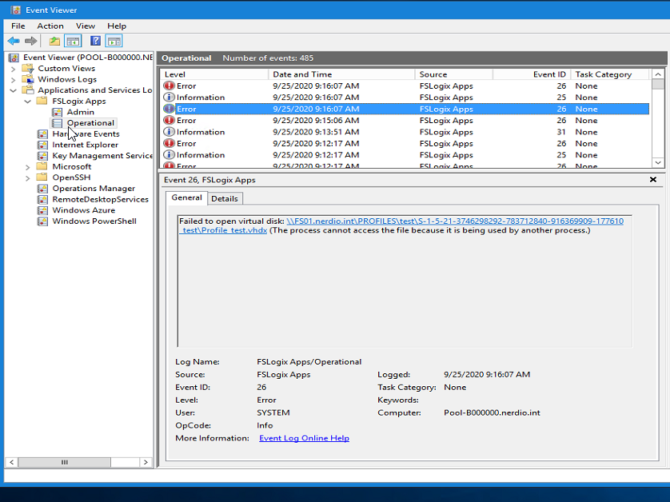Sort events by Source column header

454,74
